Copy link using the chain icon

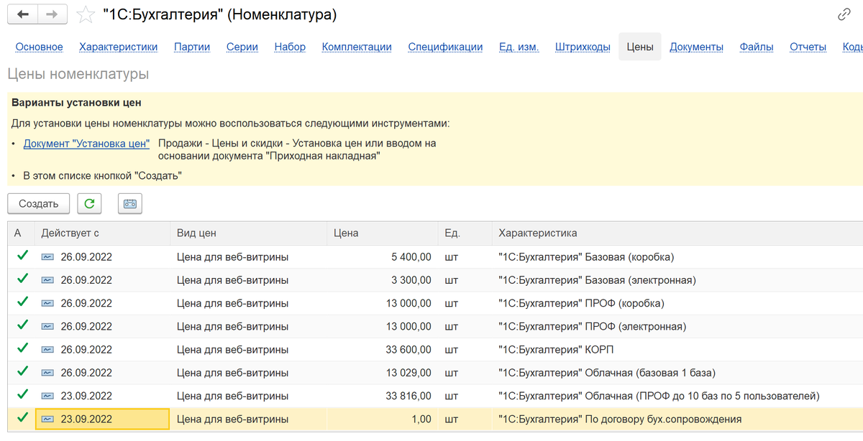point(844,14)
